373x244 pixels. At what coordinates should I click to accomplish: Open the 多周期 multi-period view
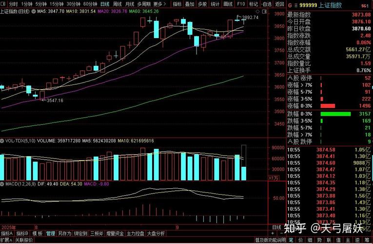click(x=143, y=4)
